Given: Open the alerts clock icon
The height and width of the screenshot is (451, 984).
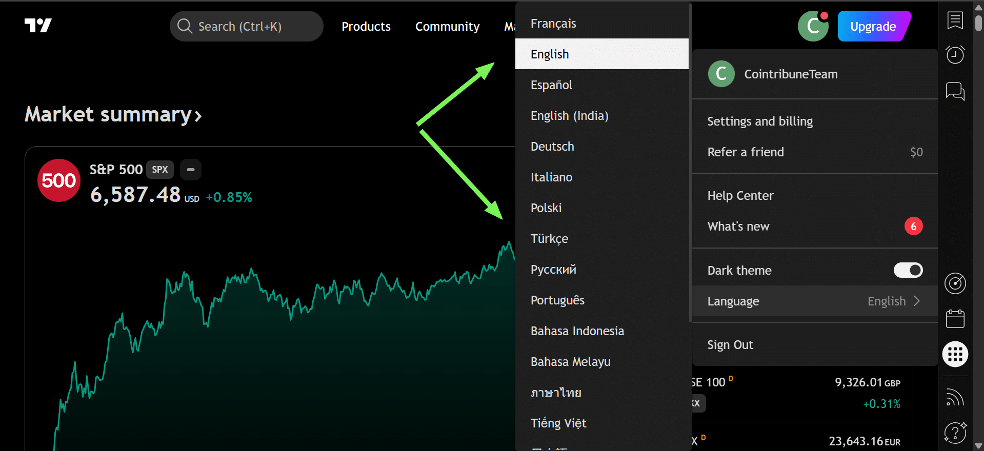Looking at the screenshot, I should (955, 54).
